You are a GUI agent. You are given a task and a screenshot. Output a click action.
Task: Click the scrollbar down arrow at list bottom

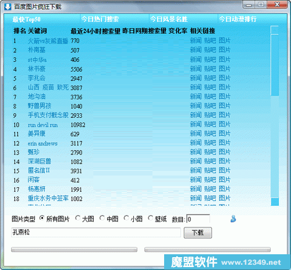(275, 202)
